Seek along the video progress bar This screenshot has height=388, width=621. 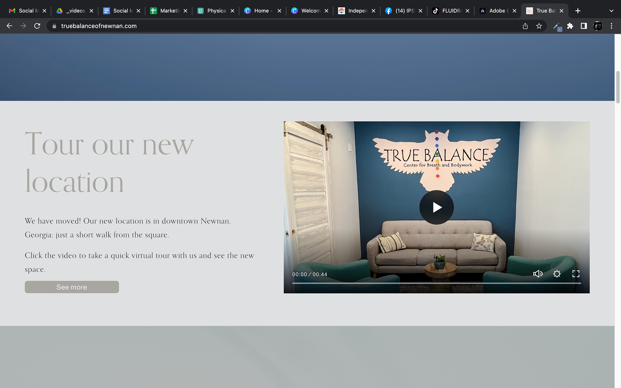point(436,283)
